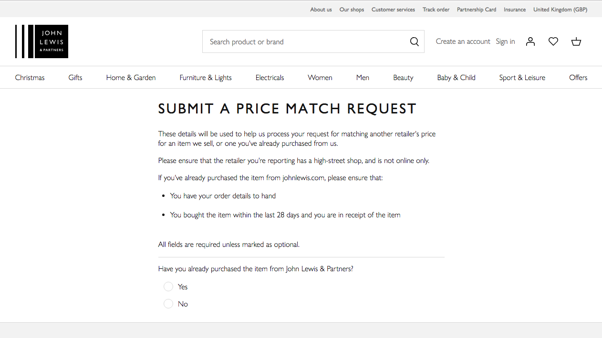Select the No radio button

(168, 304)
